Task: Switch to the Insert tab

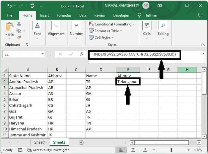Action: [45, 15]
